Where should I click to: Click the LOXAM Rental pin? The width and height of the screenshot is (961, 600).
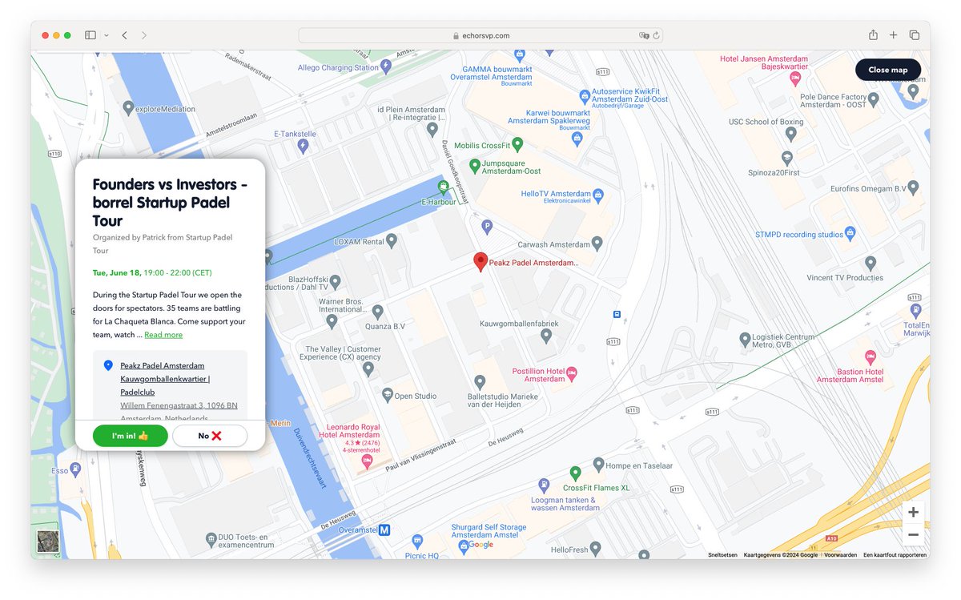(x=392, y=240)
